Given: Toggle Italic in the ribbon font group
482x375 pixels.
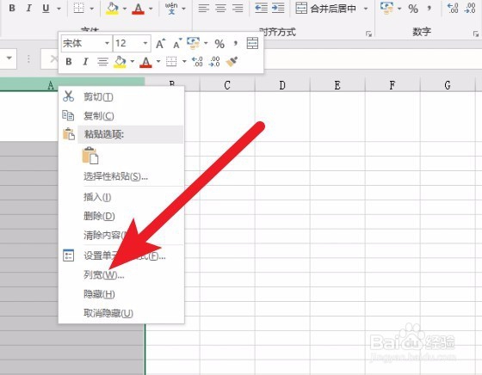Looking at the screenshot, I should click(x=28, y=8).
